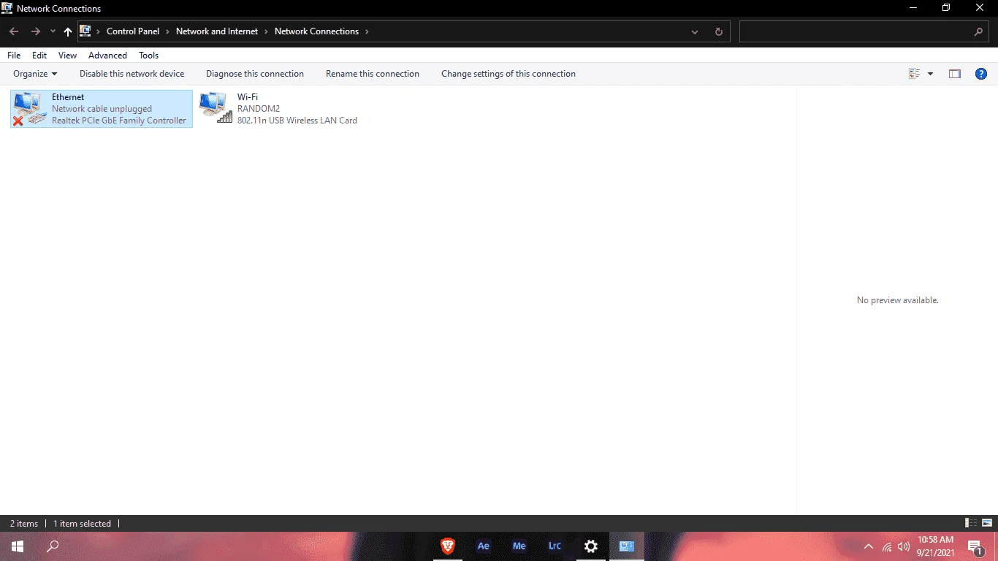Expand view options dropdown arrow

click(930, 74)
